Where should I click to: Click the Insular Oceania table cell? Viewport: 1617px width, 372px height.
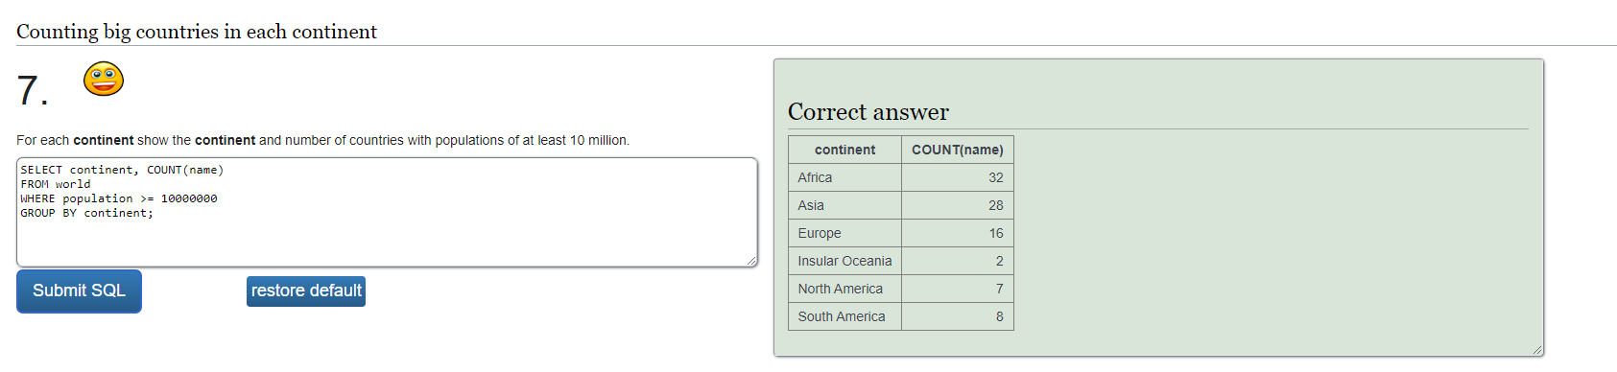pyautogui.click(x=844, y=261)
